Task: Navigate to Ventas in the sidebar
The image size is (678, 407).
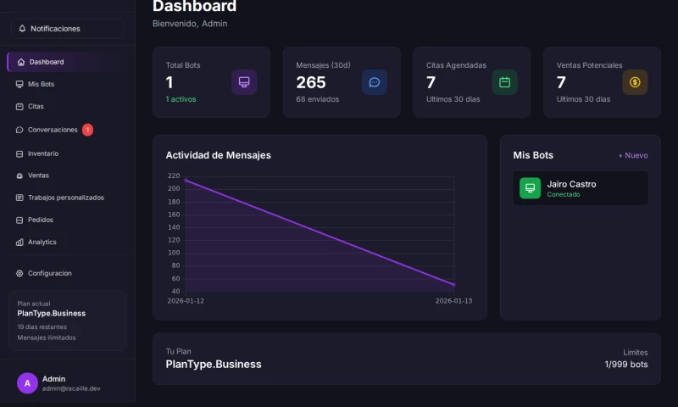Action: (x=38, y=176)
